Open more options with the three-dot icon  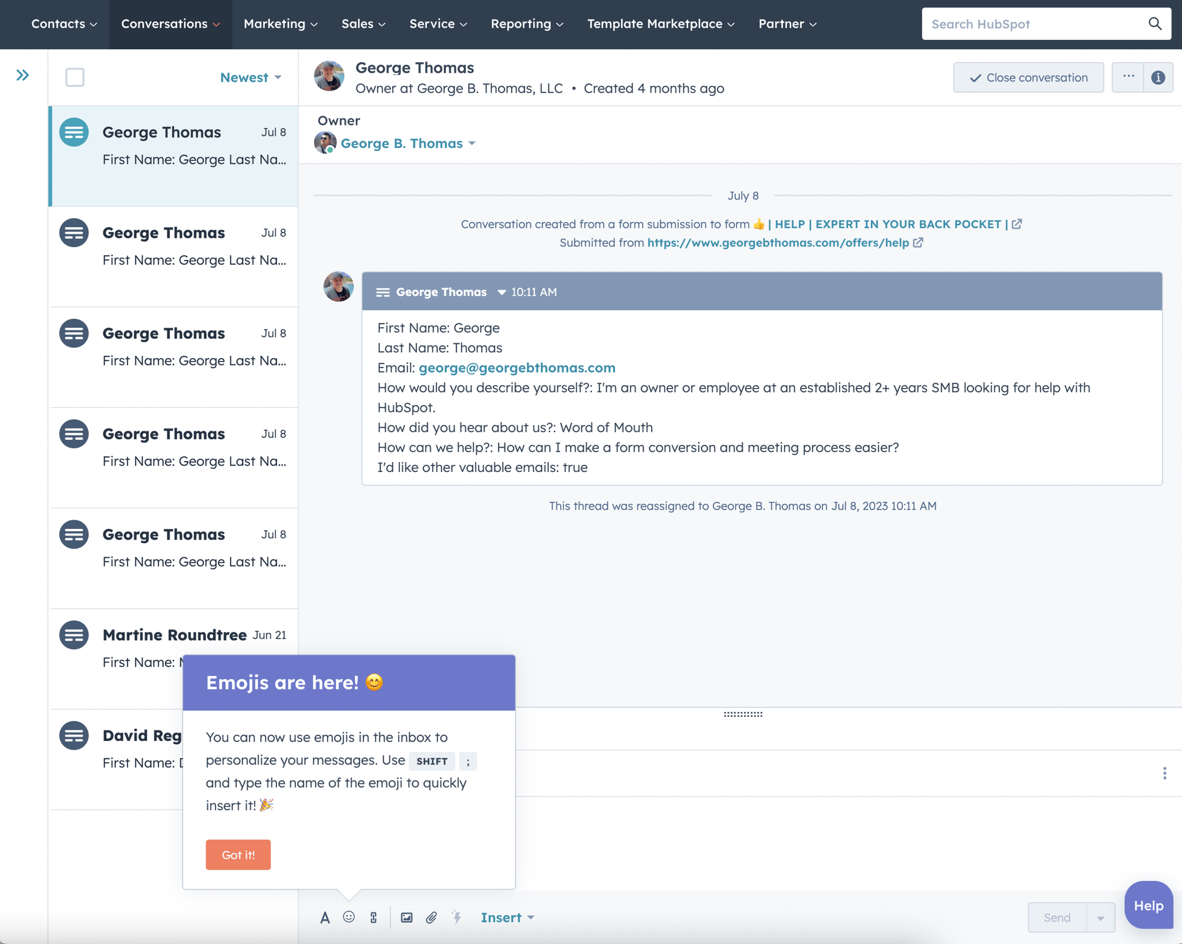(1128, 77)
